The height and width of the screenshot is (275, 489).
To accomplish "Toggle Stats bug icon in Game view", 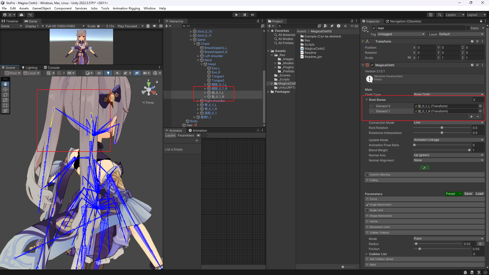I will click(x=148, y=26).
